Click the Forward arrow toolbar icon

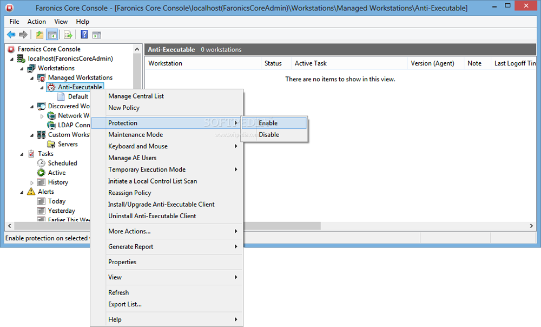[23, 35]
